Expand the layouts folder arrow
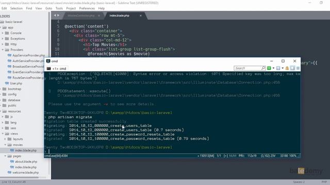This screenshot has width=330, height=185. [5, 139]
